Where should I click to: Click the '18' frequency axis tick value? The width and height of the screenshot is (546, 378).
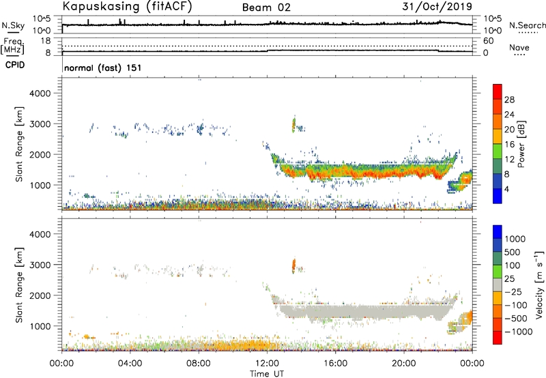pyautogui.click(x=46, y=41)
